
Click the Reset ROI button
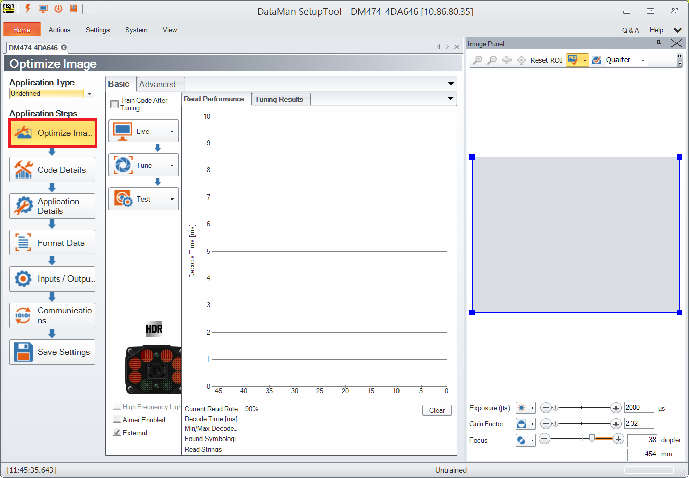tap(546, 60)
